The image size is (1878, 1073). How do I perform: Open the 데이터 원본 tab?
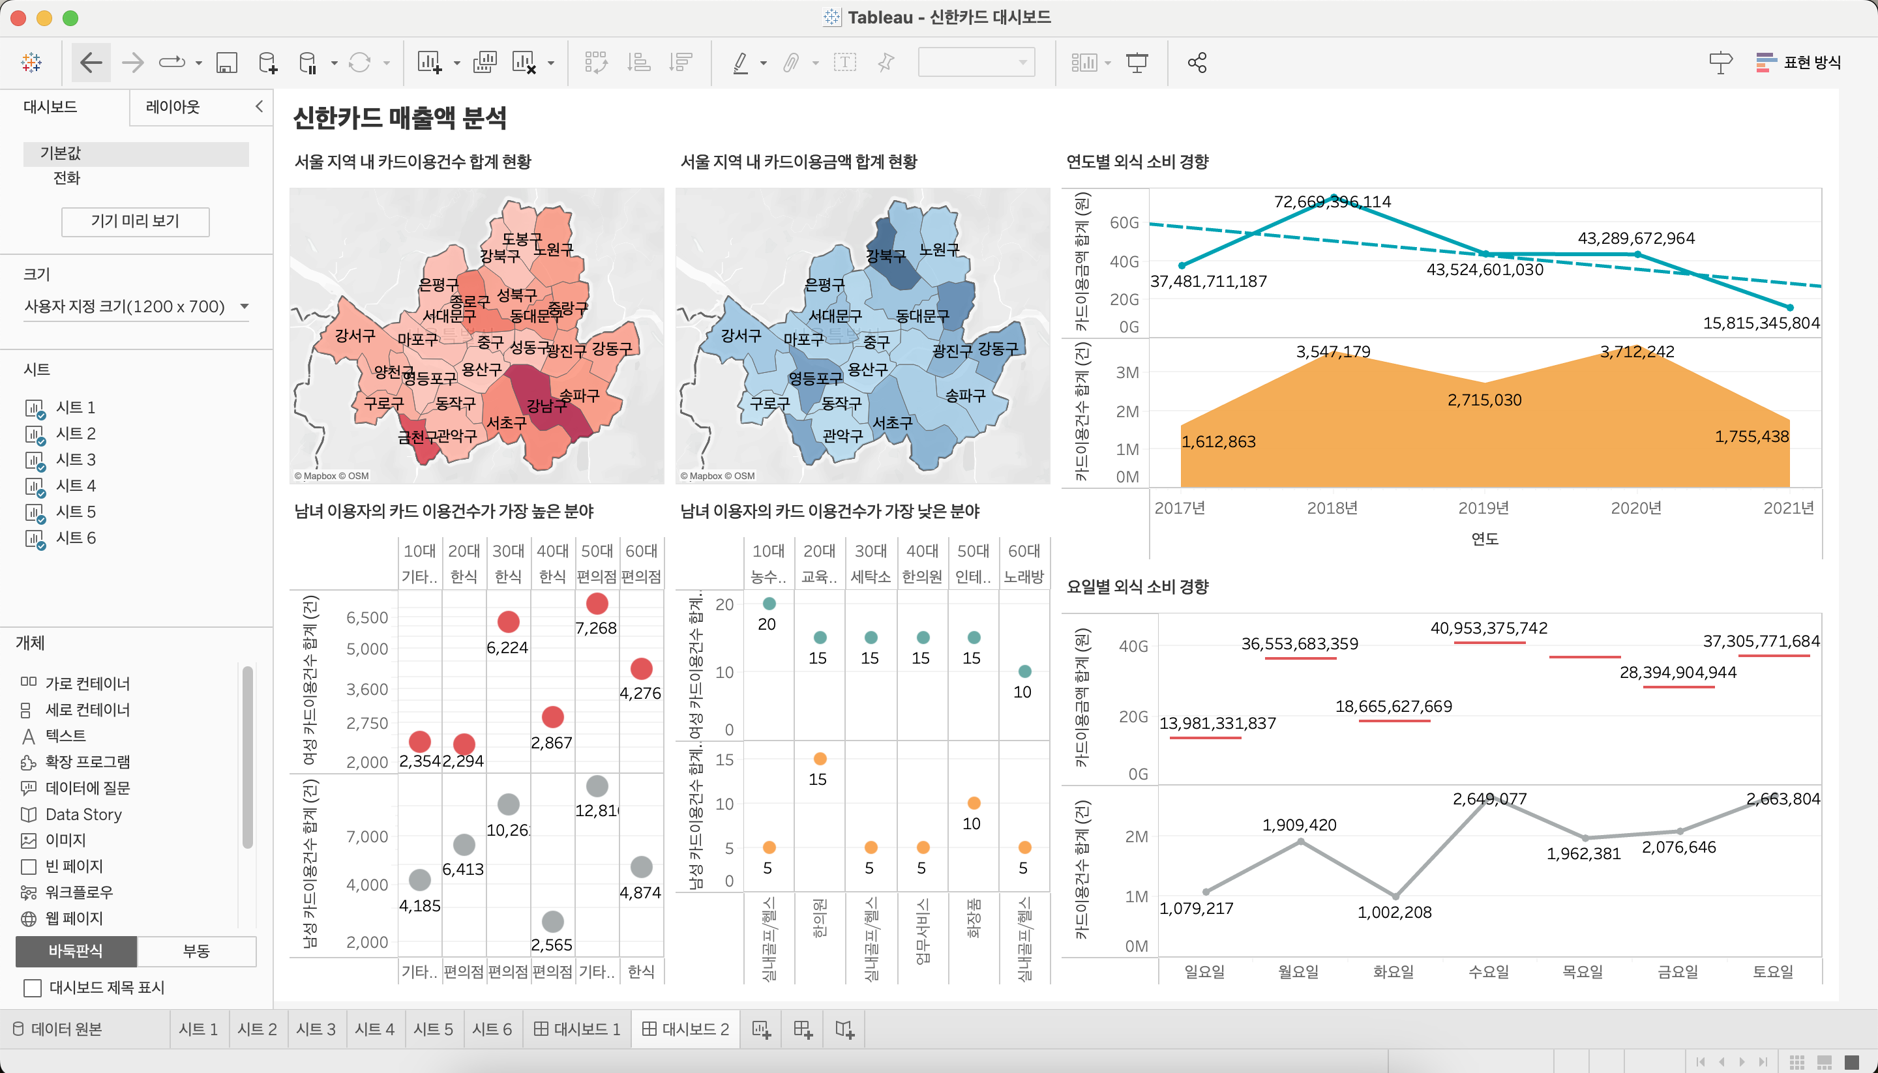tap(58, 1029)
